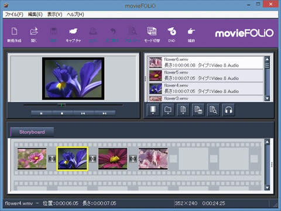The height and width of the screenshot is (211, 281).
Task: Create a new project with 新規作成 icon
Action: point(14,35)
